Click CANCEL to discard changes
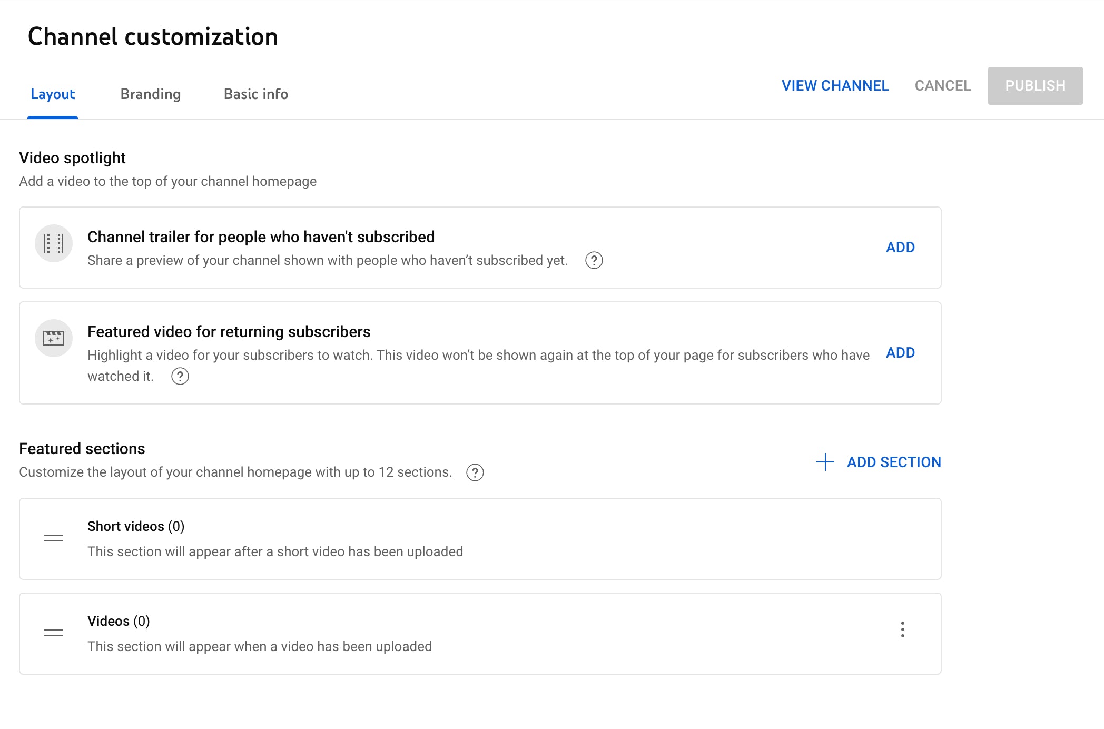Viewport: 1104px width, 729px height. click(x=943, y=85)
